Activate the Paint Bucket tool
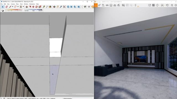The height and width of the screenshot is (99, 177). (50, 7)
